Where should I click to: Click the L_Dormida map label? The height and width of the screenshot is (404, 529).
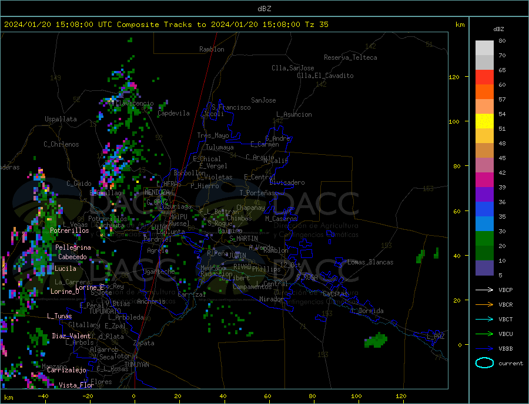pyautogui.click(x=367, y=311)
